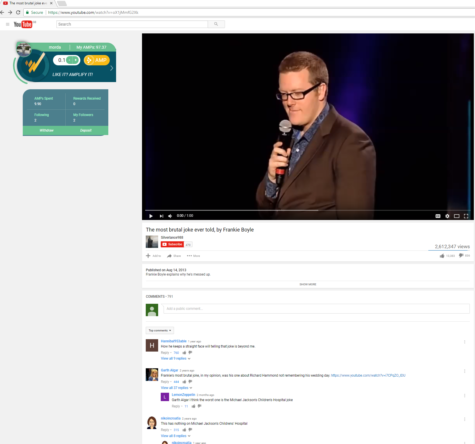The width and height of the screenshot is (475, 444).
Task: Open Silverlance988 channel thumbnail
Action: [x=152, y=242]
